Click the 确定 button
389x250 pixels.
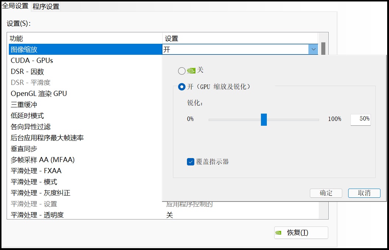325,193
